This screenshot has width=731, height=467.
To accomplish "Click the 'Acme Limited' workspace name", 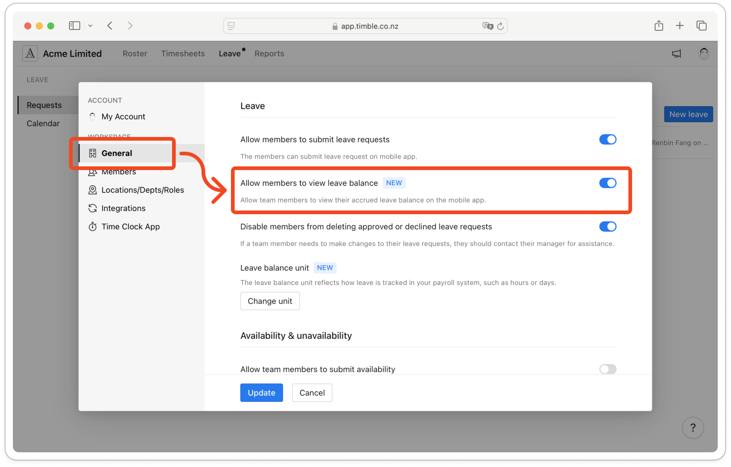I will 72,54.
